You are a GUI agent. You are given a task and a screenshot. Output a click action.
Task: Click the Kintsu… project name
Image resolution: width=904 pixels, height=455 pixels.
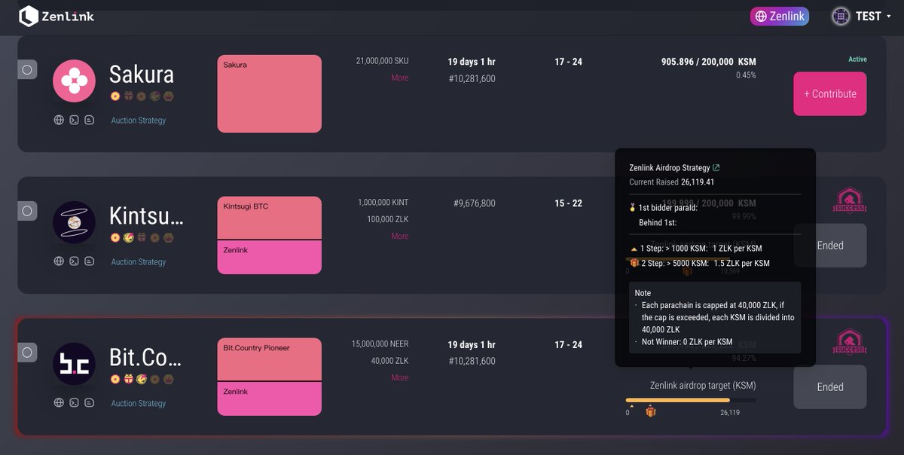(146, 216)
